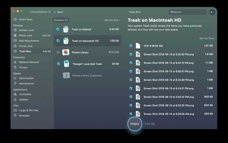This screenshot has width=228, height=143.
Task: Open the Uninstaller icon in sidebar
Action: 15,94
